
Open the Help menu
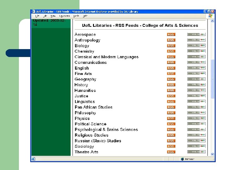[x=85, y=16]
